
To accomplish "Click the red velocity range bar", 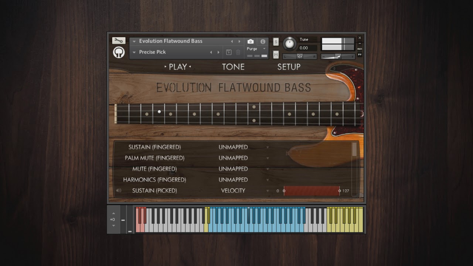I will click(312, 191).
